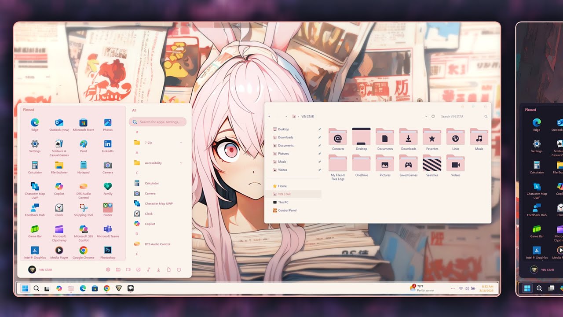Open Music shortcut icon in Start menu footer
The height and width of the screenshot is (317, 563).
pos(148,269)
